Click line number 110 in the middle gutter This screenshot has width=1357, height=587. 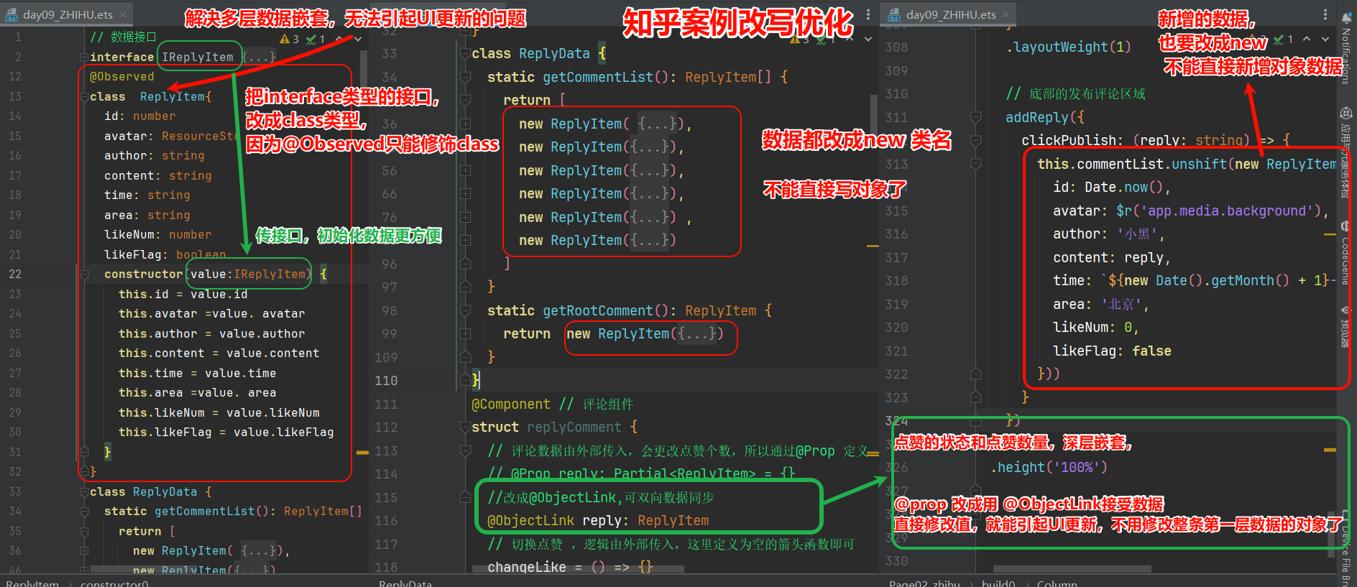point(386,381)
